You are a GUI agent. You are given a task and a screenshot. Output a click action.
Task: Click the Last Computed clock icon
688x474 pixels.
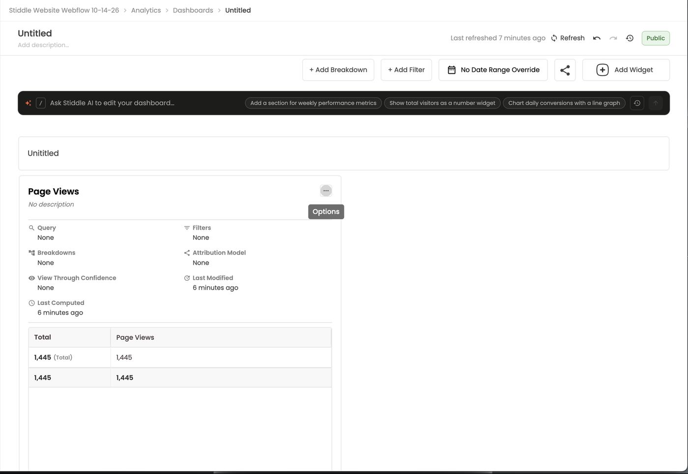click(x=31, y=303)
